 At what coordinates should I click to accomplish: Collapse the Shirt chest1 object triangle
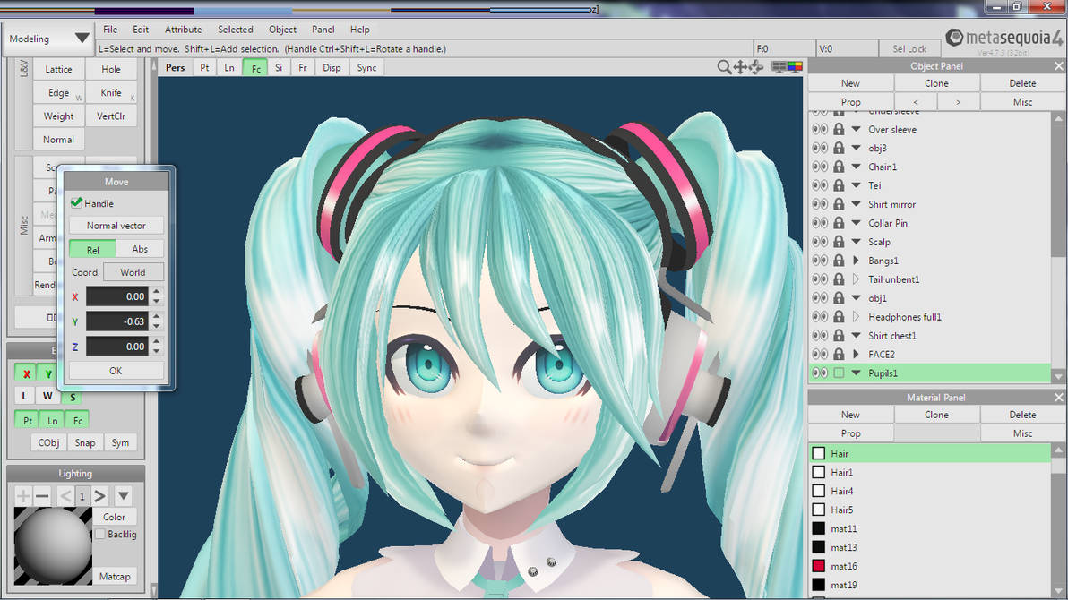857,335
